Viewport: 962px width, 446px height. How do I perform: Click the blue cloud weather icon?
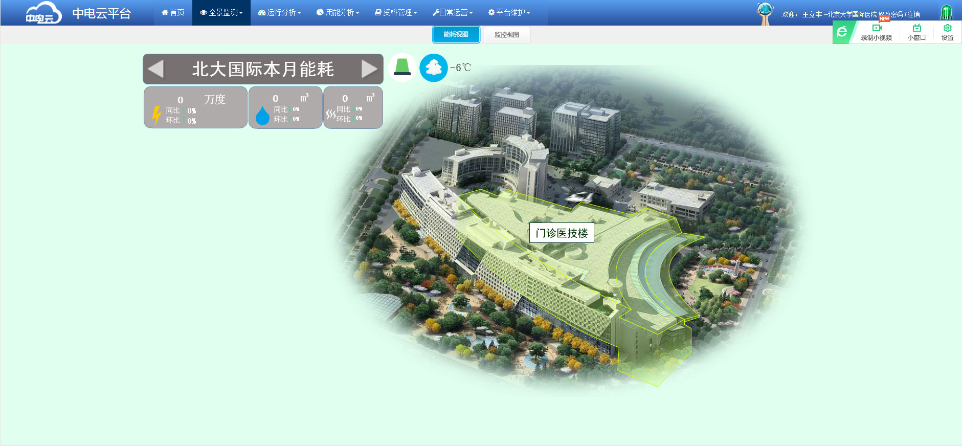pos(434,68)
